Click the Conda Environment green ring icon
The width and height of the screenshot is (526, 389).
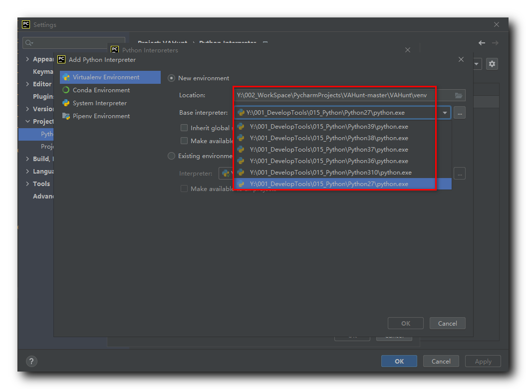(66, 90)
